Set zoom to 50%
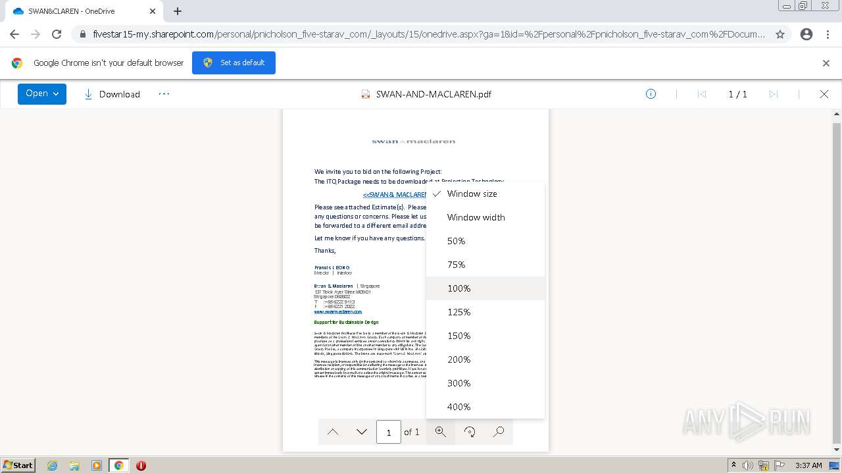This screenshot has height=474, width=842. pos(485,241)
